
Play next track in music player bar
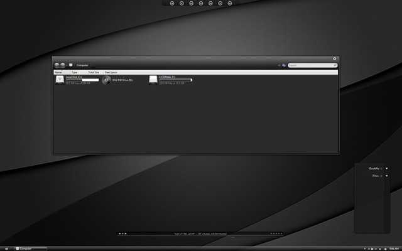[x=126, y=233]
